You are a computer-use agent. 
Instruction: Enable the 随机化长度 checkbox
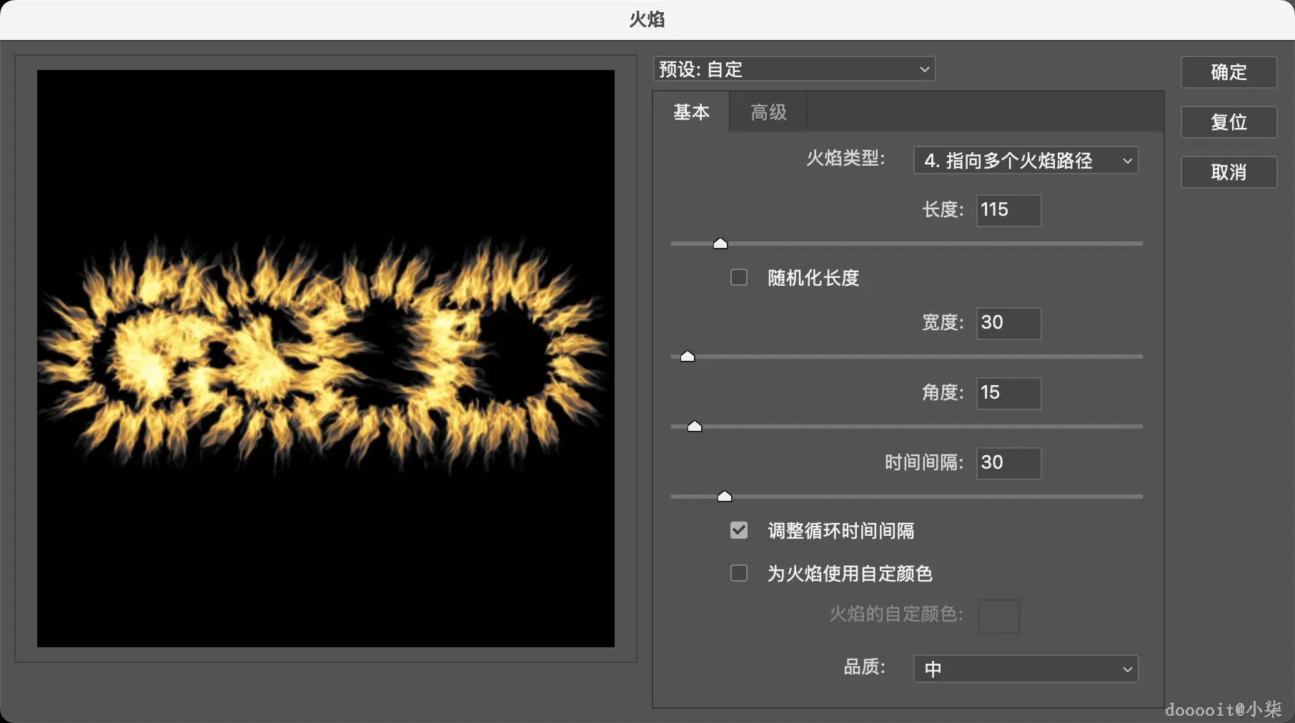click(738, 277)
